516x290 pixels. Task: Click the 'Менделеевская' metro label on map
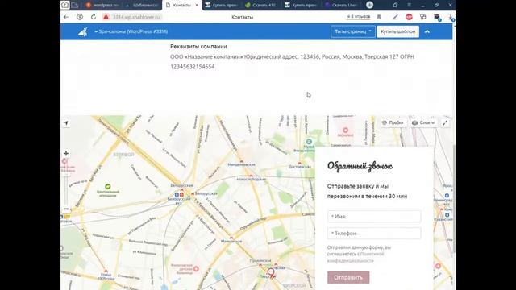242,164
